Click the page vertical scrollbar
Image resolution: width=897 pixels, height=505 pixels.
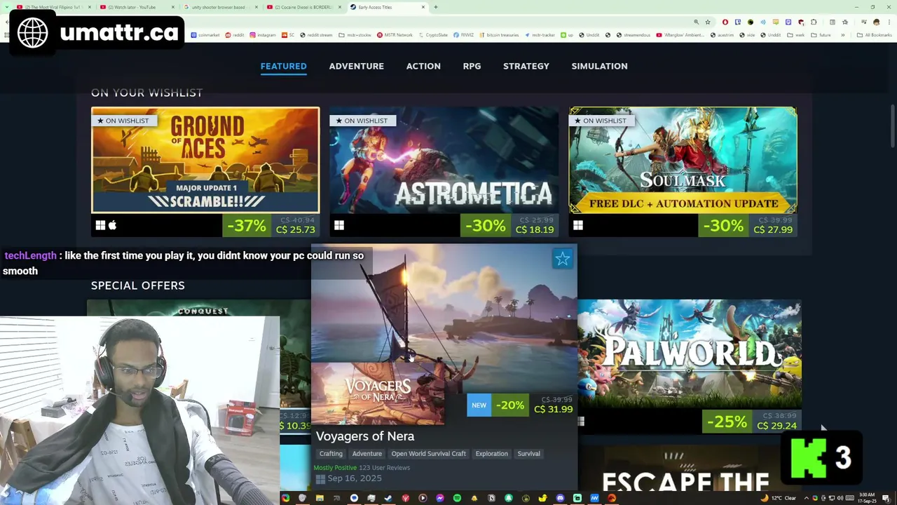[892, 126]
